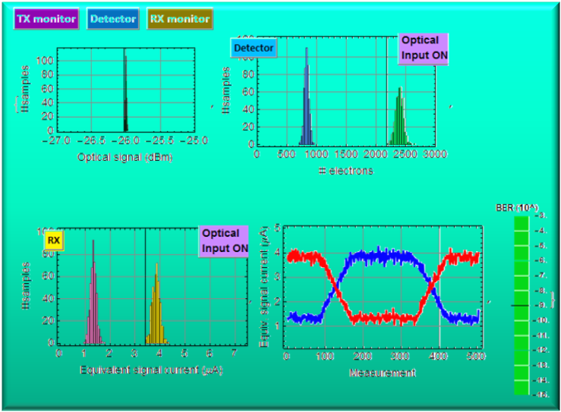Open the RX monitor view
The image size is (561, 412).
180,18
